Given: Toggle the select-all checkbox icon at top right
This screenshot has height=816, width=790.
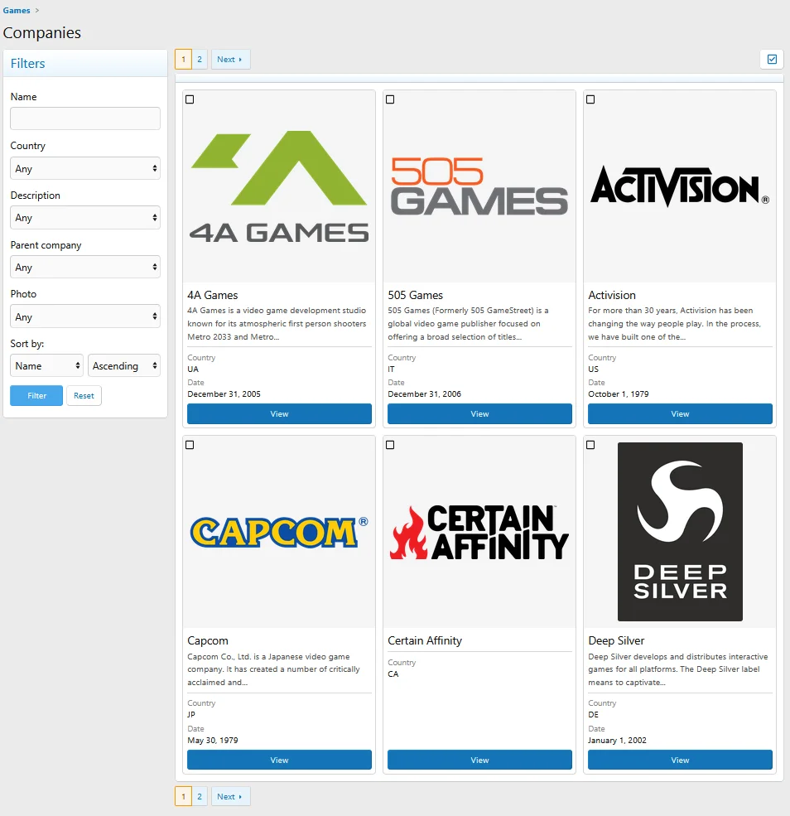Looking at the screenshot, I should coord(772,60).
